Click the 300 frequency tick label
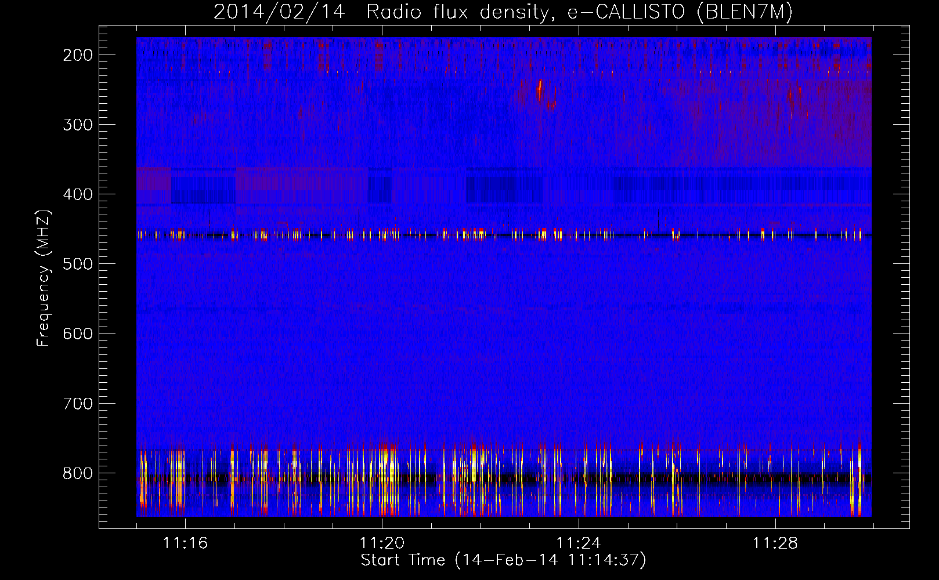Image resolution: width=939 pixels, height=580 pixels. (78, 125)
